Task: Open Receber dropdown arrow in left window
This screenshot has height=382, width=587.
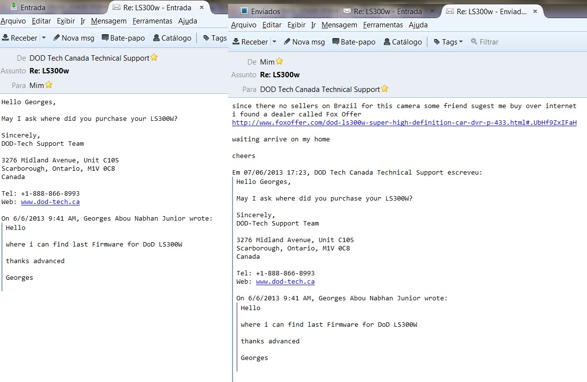Action: [44, 38]
